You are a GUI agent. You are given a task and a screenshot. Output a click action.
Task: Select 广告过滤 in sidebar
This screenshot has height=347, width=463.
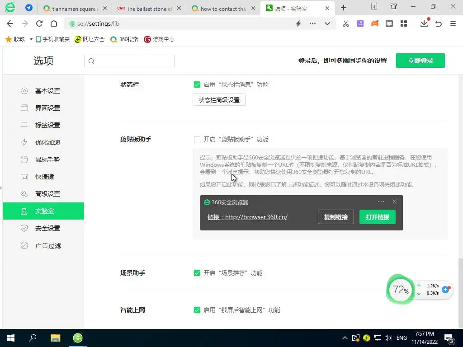point(43,245)
